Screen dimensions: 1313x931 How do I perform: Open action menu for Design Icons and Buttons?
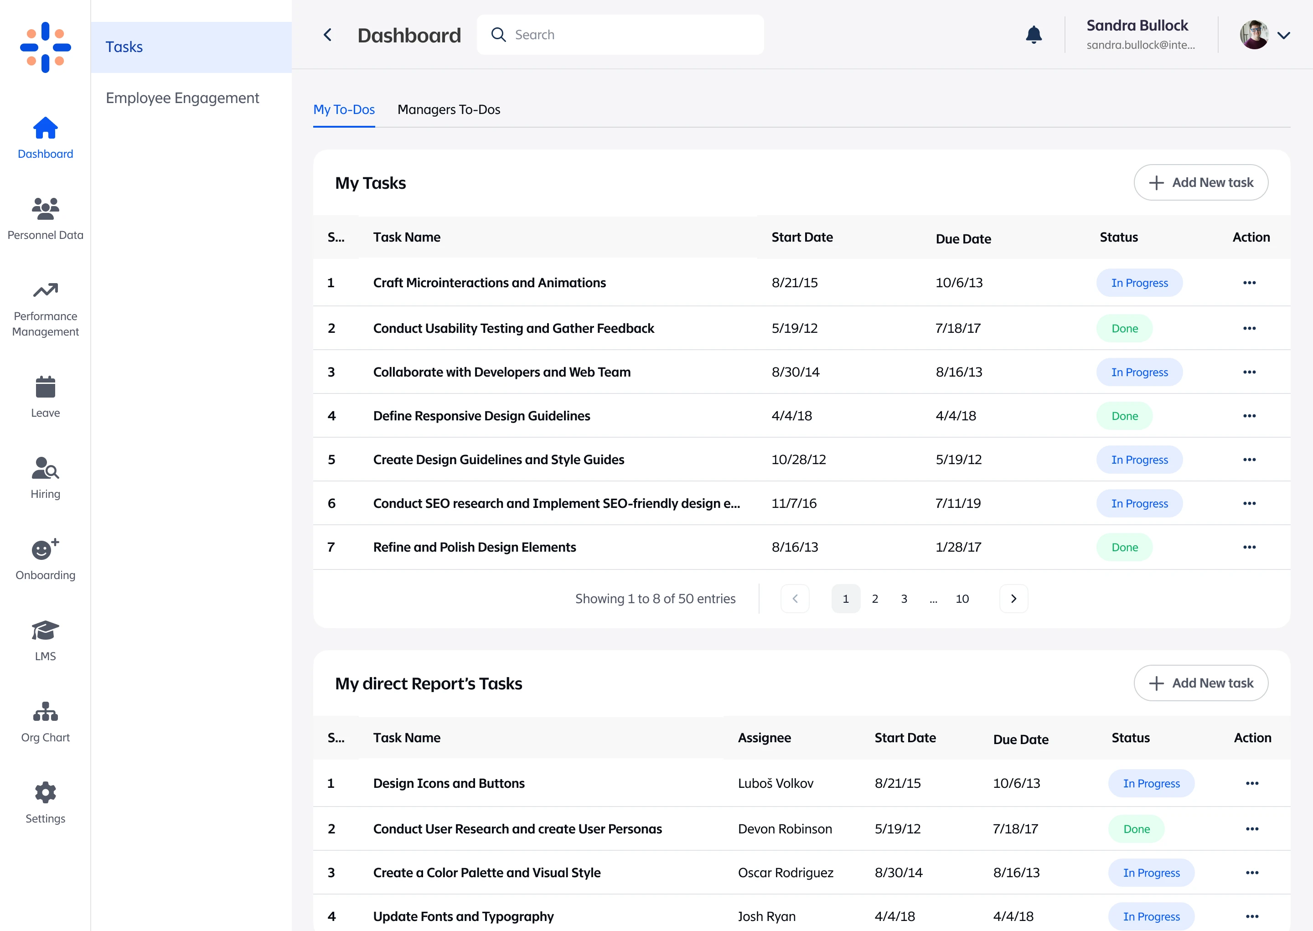[1251, 783]
